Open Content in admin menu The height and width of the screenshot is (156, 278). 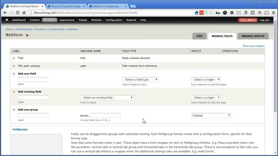(35, 20)
